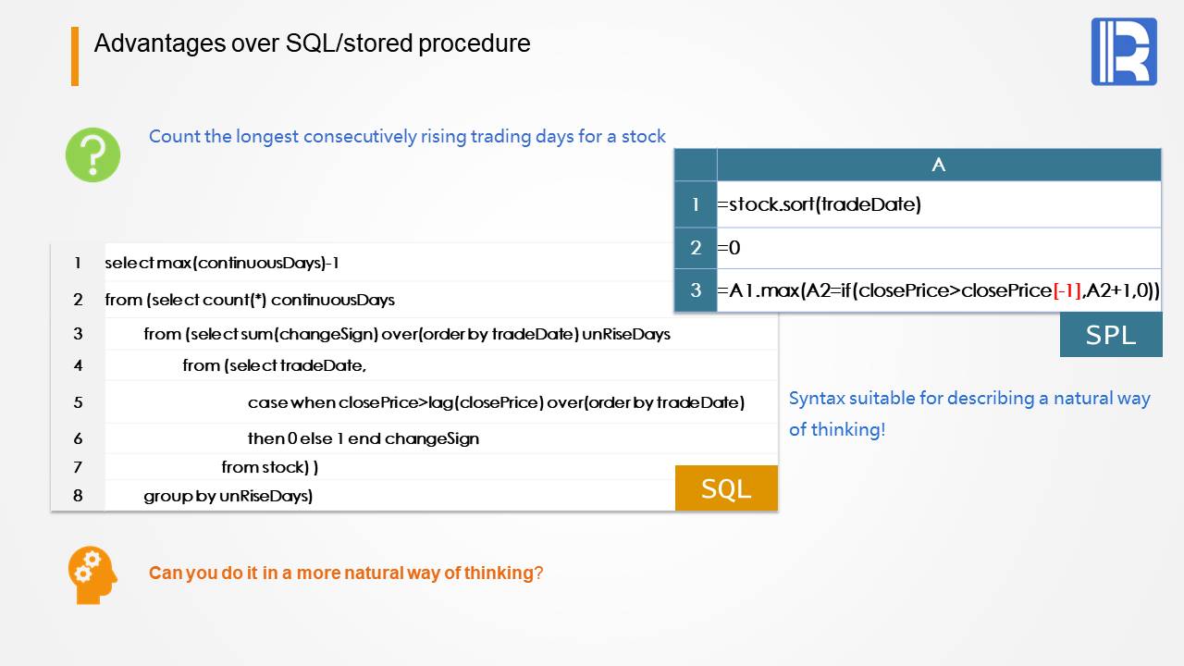
Task: Click the orange vertical bar beside title
Action: [75, 56]
